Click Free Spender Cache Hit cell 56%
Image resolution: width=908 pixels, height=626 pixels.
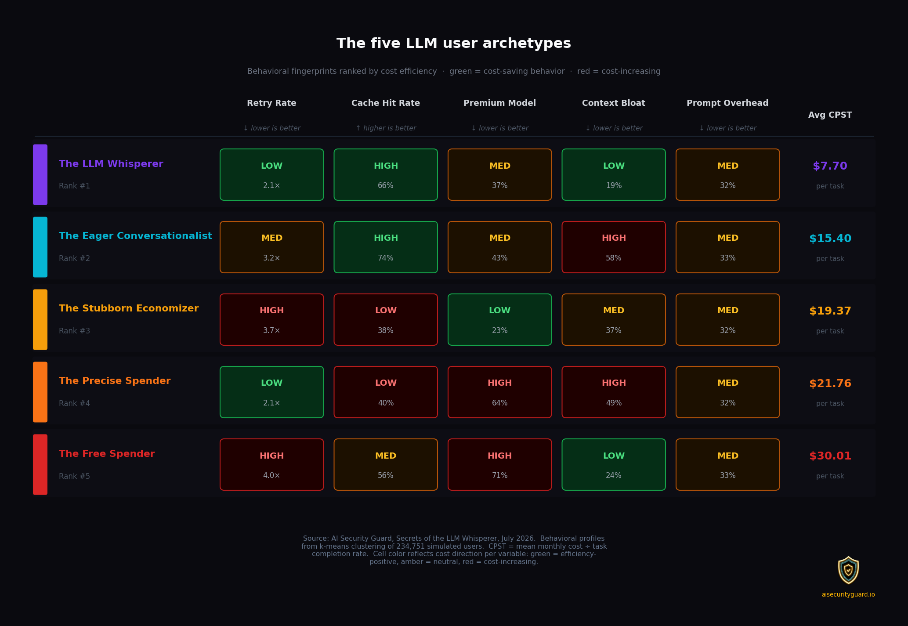[386, 464]
